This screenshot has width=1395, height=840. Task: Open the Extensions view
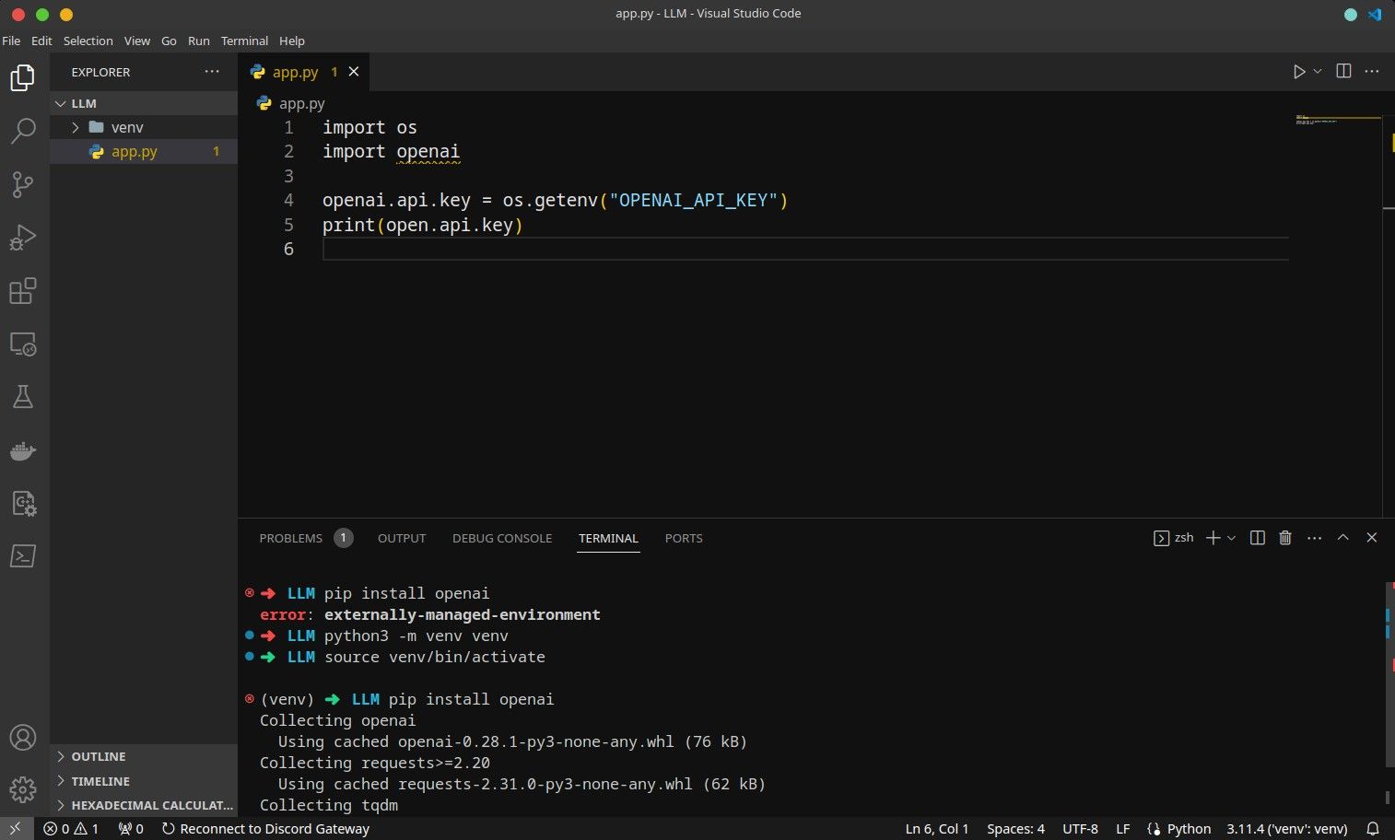pos(23,290)
